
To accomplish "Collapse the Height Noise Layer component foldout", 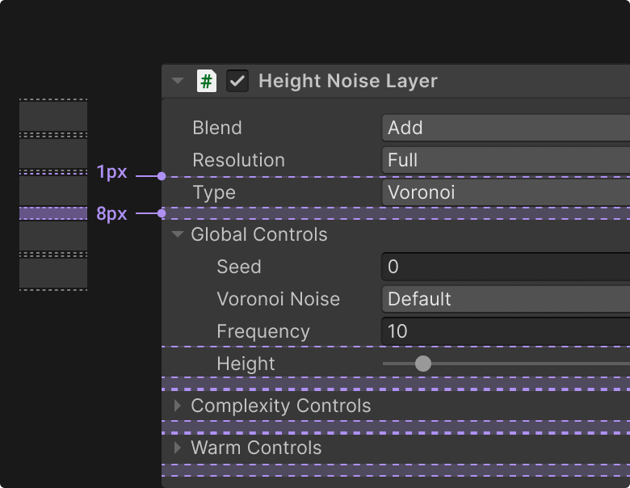I will pyautogui.click(x=178, y=81).
